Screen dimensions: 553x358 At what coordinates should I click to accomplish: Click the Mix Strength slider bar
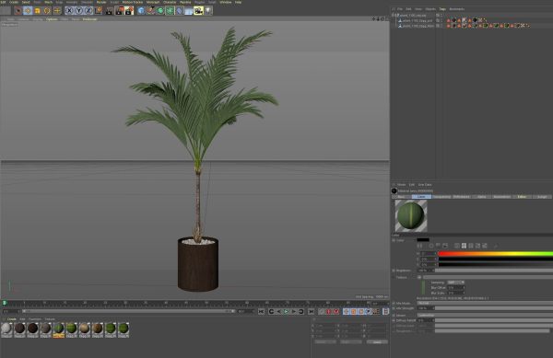click(494, 308)
